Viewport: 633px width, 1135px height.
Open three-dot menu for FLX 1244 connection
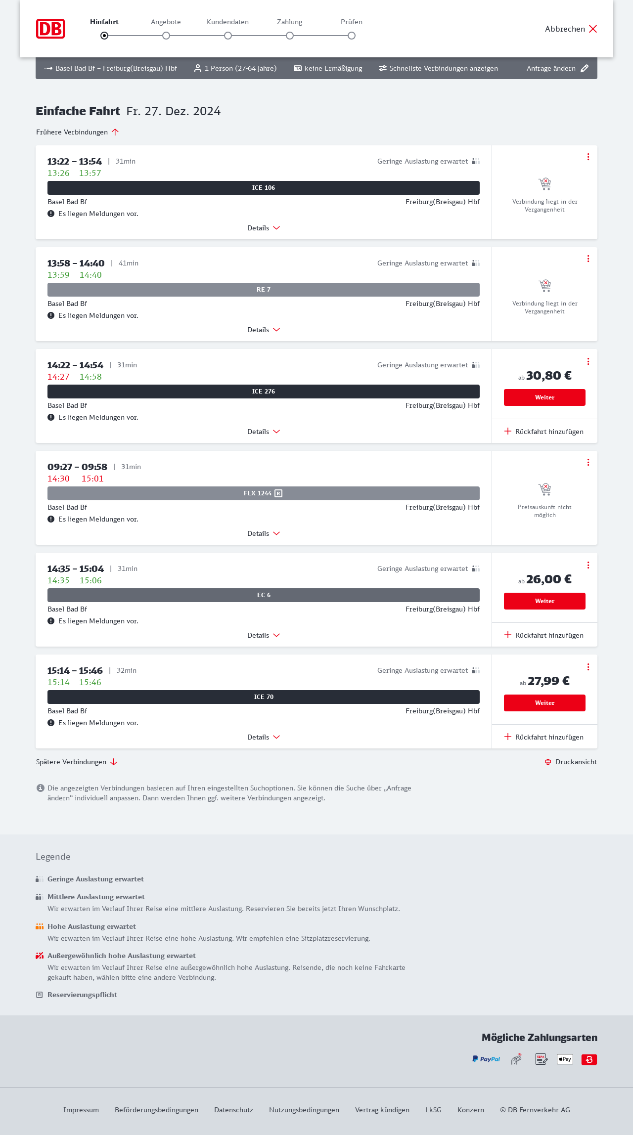point(588,462)
